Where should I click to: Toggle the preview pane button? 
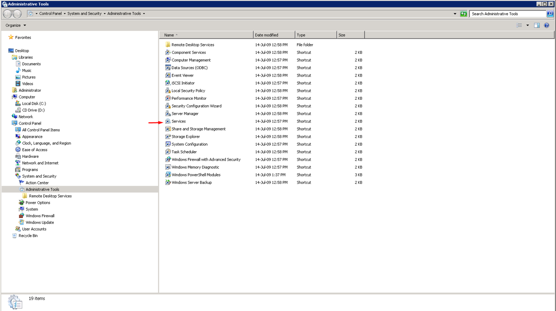click(x=537, y=25)
